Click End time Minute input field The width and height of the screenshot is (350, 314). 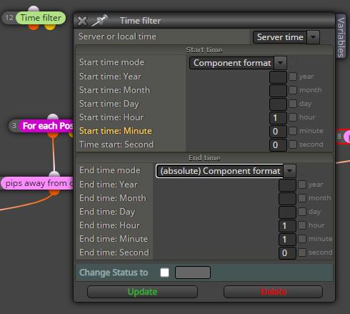click(287, 240)
